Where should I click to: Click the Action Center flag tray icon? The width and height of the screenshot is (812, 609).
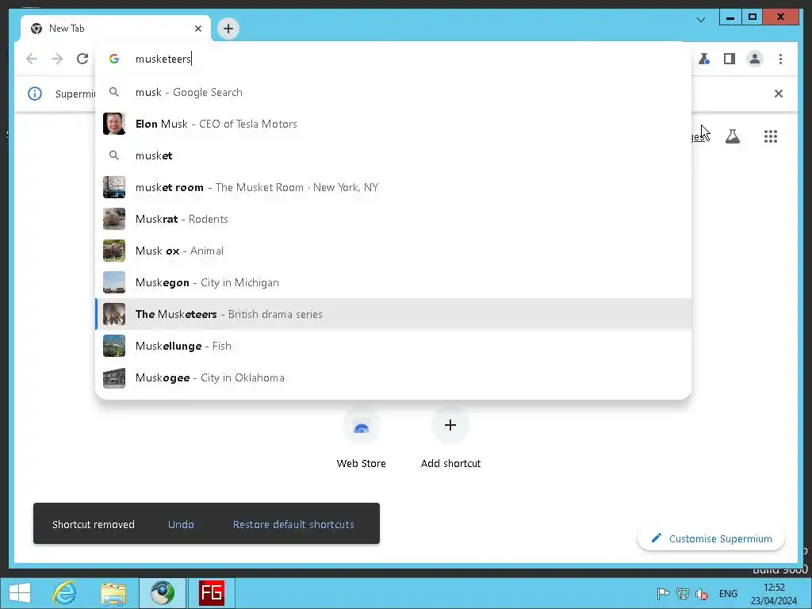[663, 593]
